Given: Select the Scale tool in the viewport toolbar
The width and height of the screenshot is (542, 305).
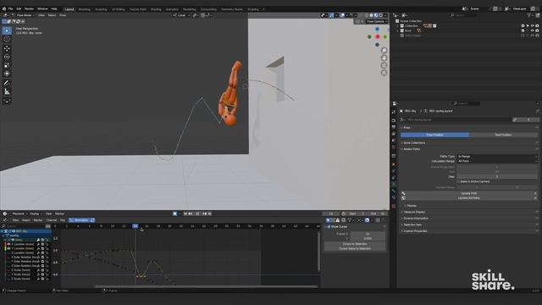Looking at the screenshot, I should [x=7, y=65].
